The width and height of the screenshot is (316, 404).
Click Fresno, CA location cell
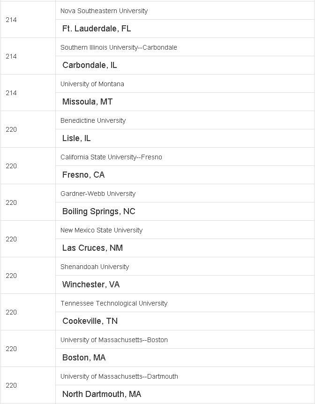(x=185, y=175)
